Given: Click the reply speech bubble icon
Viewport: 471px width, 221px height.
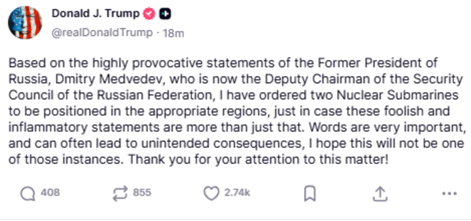Looking at the screenshot, I should click(28, 193).
